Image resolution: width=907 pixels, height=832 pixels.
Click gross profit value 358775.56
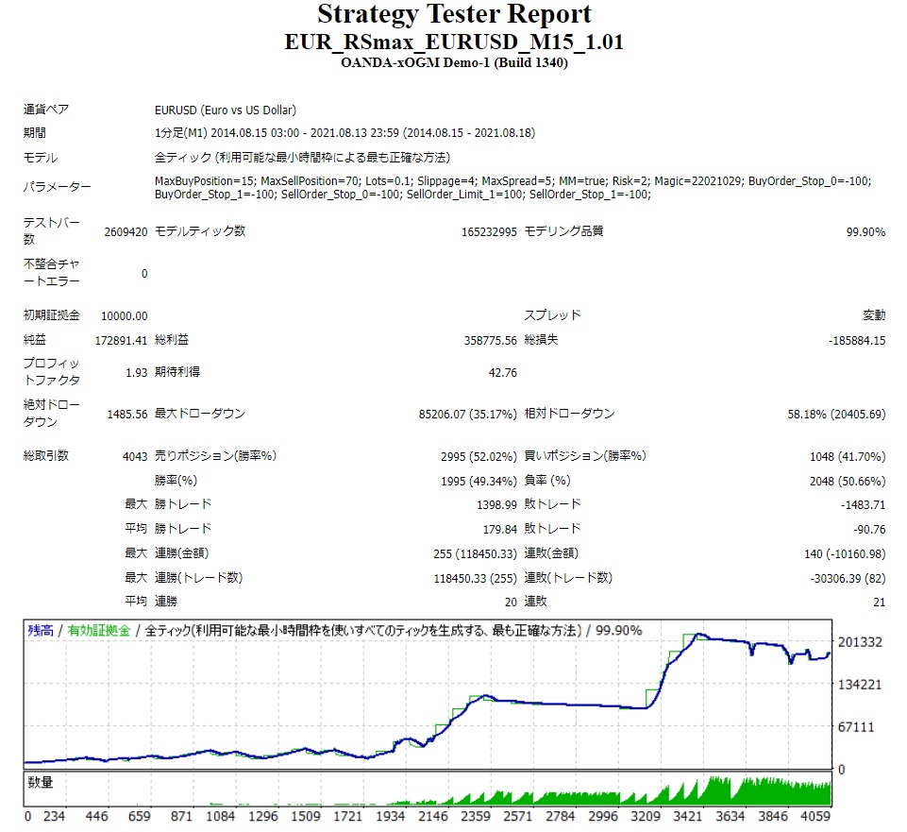pos(490,340)
